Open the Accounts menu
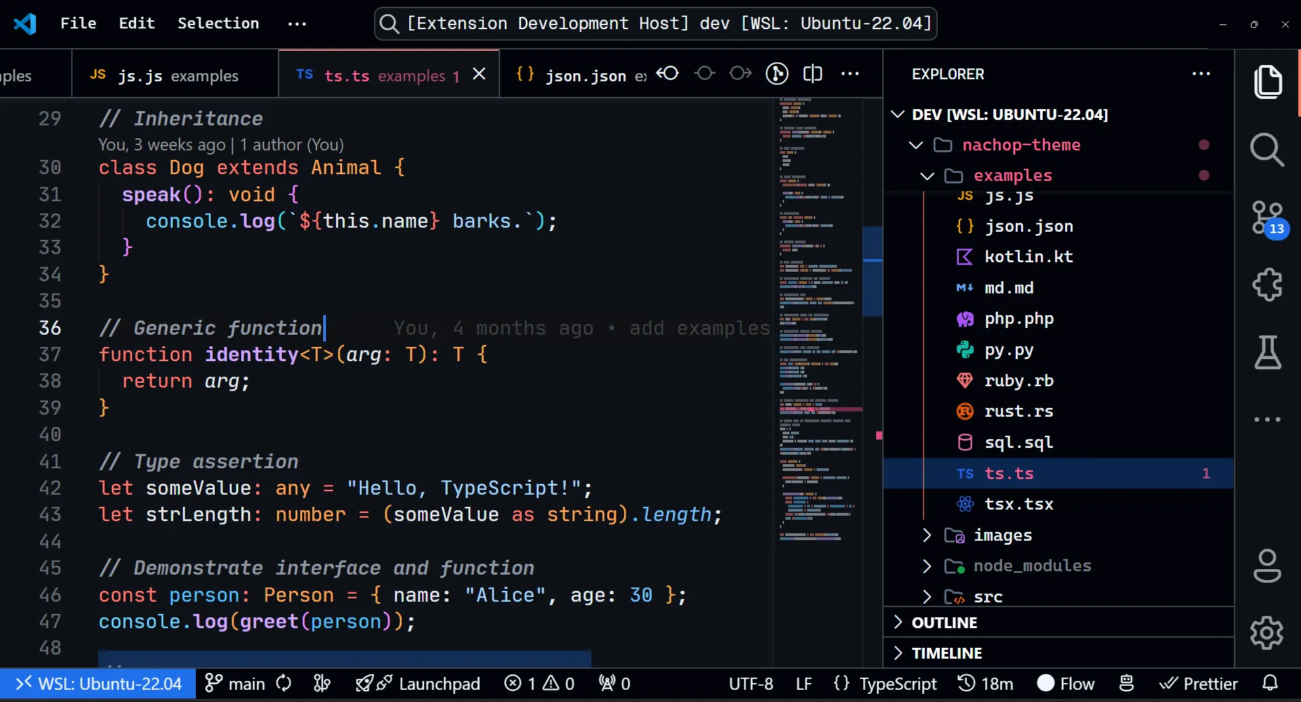Viewport: 1301px width, 702px height. pyautogui.click(x=1268, y=566)
